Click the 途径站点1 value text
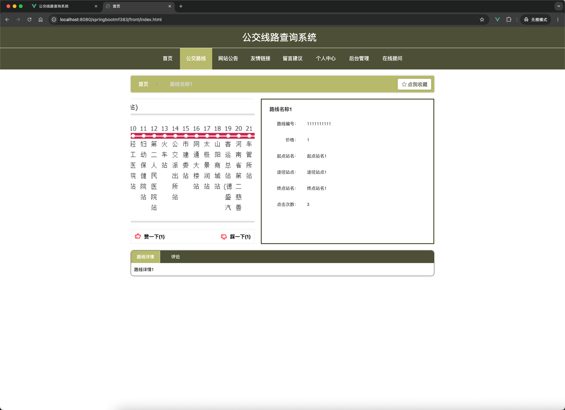565x410 pixels. (x=317, y=172)
